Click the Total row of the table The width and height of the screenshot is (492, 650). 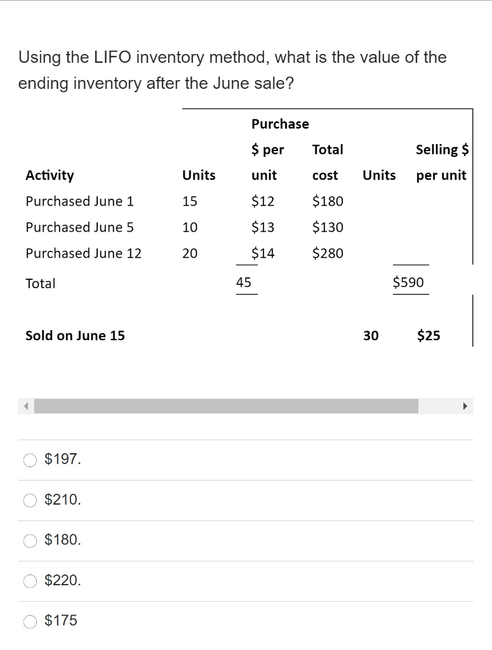pos(40,283)
